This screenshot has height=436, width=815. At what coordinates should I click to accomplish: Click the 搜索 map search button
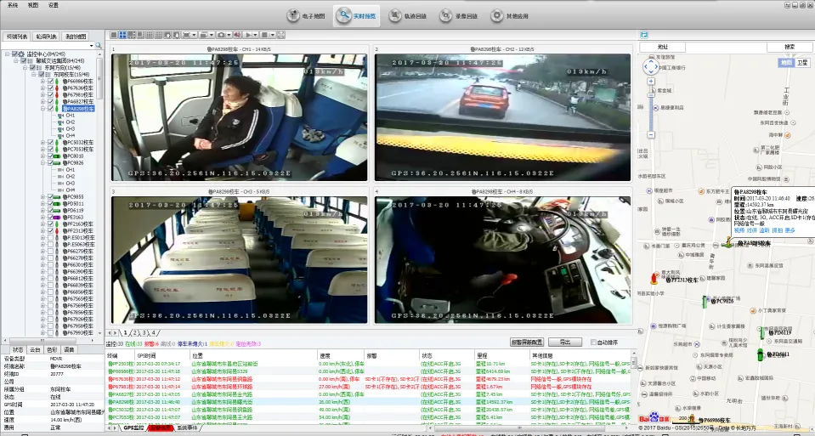tap(790, 47)
